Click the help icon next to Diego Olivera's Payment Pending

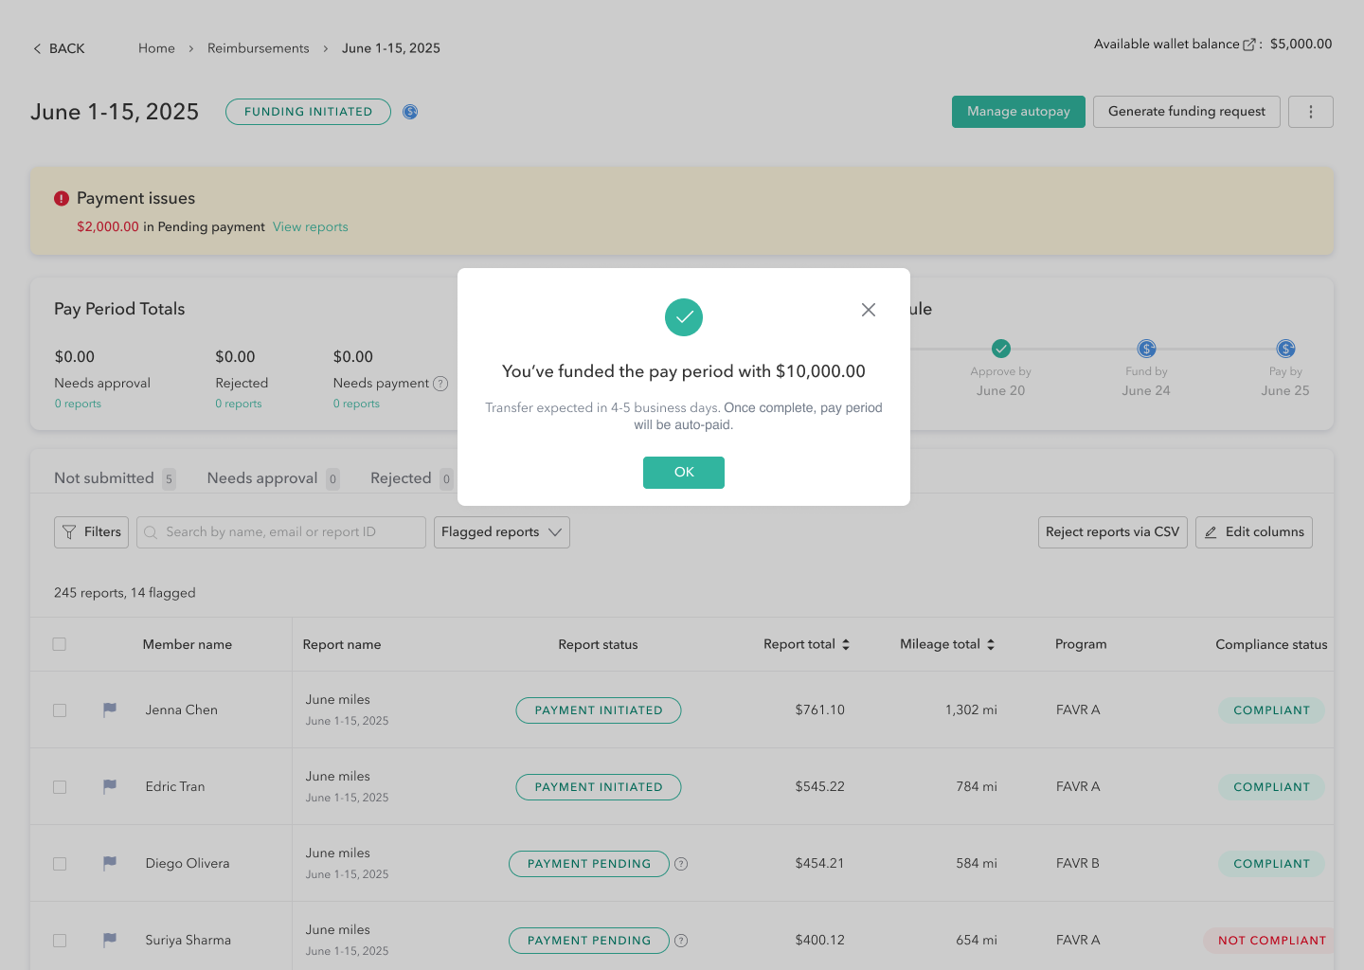point(681,864)
